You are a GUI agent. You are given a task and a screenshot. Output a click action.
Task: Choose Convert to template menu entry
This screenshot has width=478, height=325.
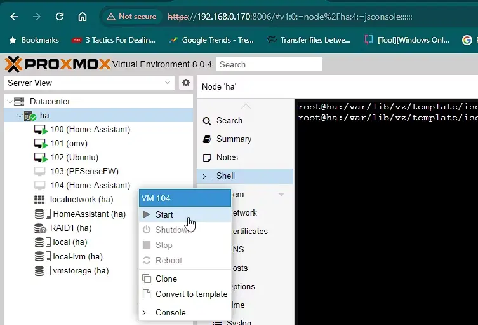coord(185,294)
